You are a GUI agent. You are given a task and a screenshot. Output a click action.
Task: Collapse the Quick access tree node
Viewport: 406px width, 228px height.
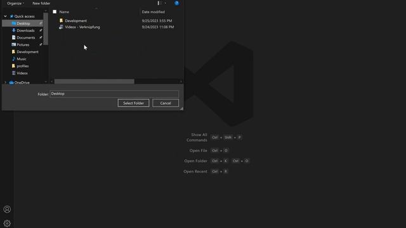tap(6, 16)
